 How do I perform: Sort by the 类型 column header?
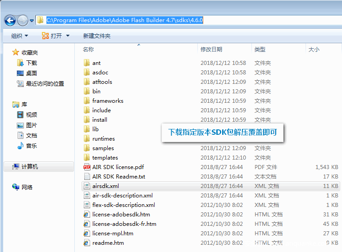point(260,49)
